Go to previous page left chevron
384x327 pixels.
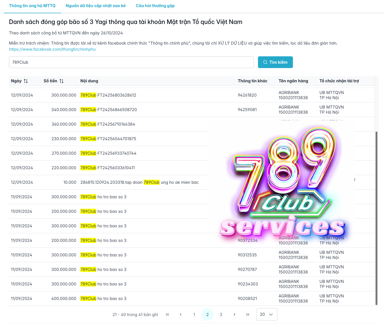click(x=181, y=315)
